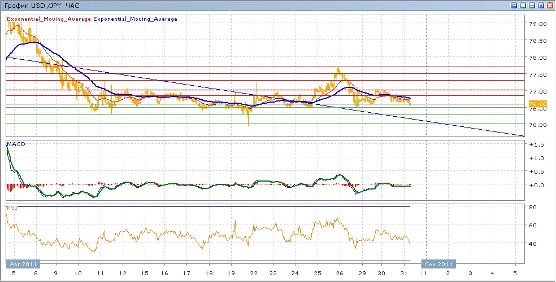
Task: Select date 31 on the time axis
Action: coord(403,274)
